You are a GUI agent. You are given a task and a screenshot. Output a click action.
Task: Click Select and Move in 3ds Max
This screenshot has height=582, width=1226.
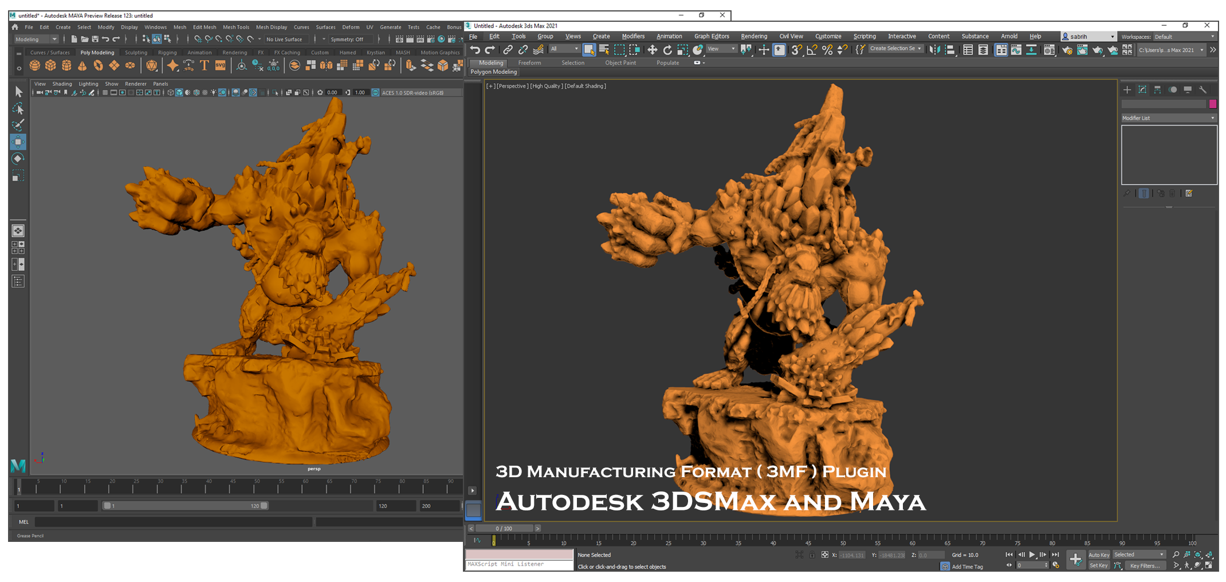tap(653, 50)
